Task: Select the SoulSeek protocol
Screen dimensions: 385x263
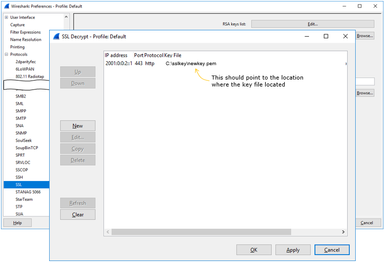Action: click(x=23, y=140)
